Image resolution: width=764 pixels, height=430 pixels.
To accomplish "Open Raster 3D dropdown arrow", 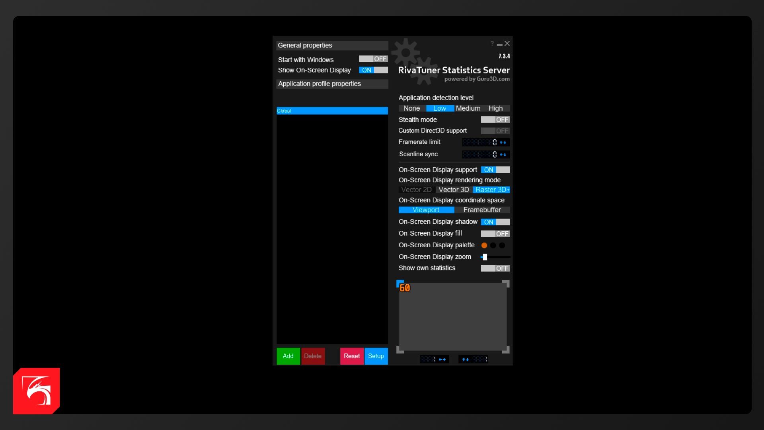I will 508,190.
